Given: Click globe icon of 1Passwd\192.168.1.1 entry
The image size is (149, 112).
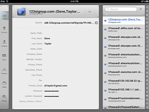Looking at the screenshot, I should 105,90.
